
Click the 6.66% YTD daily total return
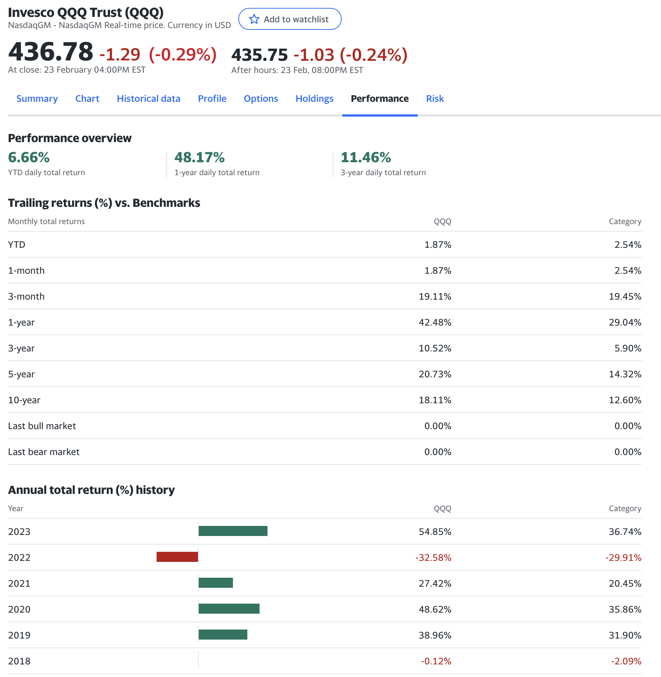tap(29, 157)
